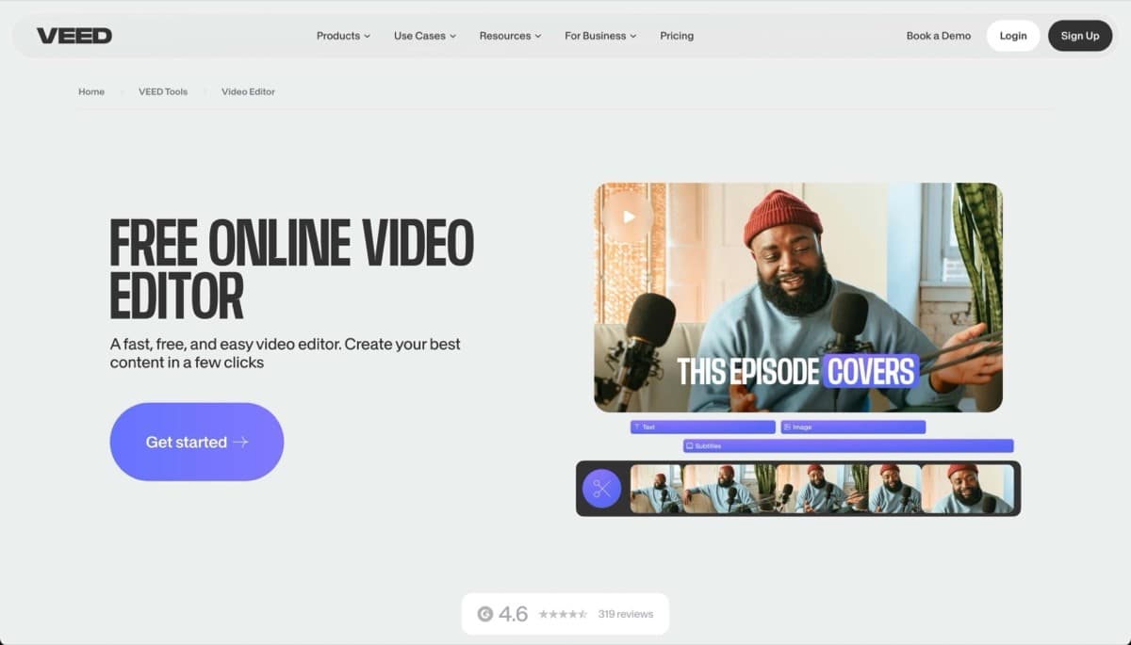
Task: Click the VEED logo in the header
Action: tap(74, 35)
